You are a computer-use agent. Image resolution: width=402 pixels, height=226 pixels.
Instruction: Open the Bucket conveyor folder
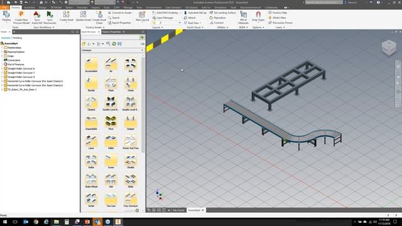click(x=91, y=84)
